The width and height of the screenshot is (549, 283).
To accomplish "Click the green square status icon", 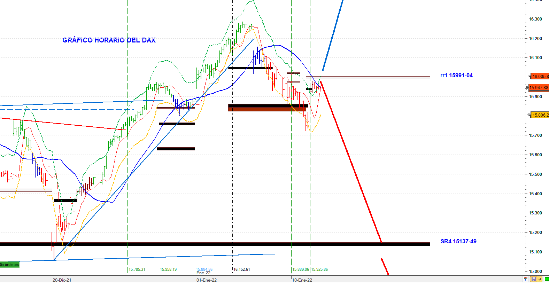I will tap(547, 279).
